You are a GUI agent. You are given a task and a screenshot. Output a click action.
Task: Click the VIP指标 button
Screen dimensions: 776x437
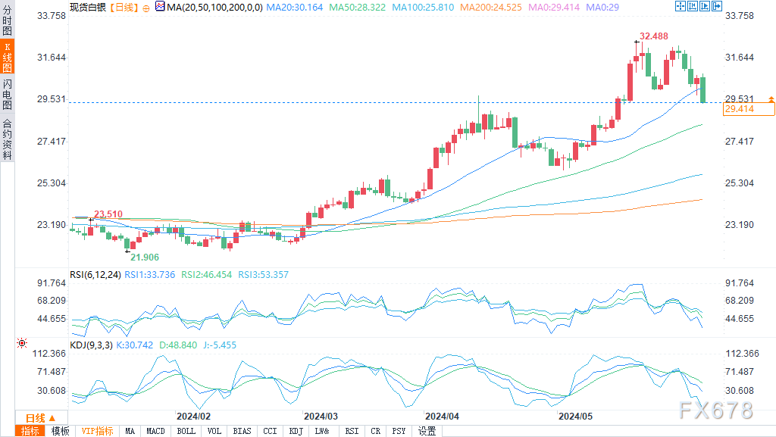(x=97, y=431)
